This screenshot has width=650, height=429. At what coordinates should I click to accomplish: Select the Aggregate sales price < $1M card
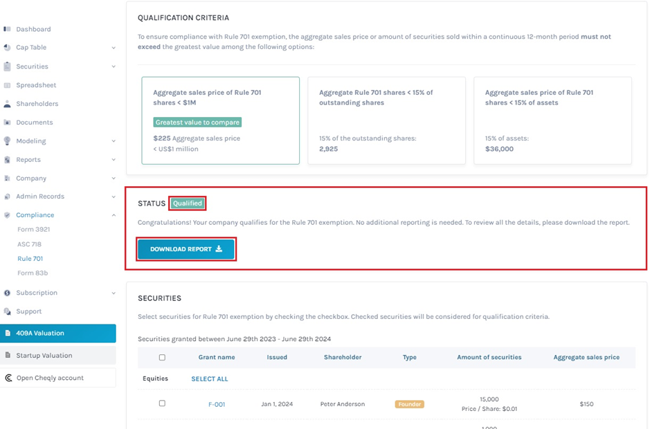click(x=221, y=120)
